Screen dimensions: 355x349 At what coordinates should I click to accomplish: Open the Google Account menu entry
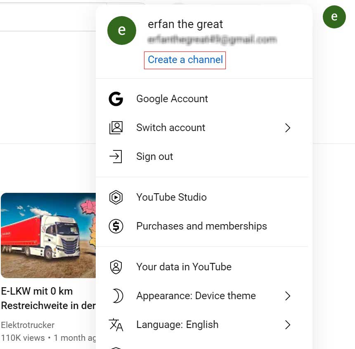[x=202, y=99]
